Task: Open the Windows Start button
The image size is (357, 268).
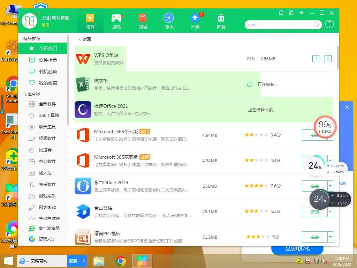Action: pos(8,261)
